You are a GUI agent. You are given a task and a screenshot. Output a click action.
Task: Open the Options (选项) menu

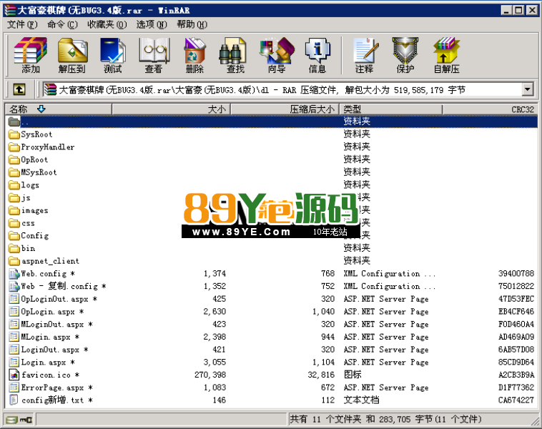tap(152, 24)
